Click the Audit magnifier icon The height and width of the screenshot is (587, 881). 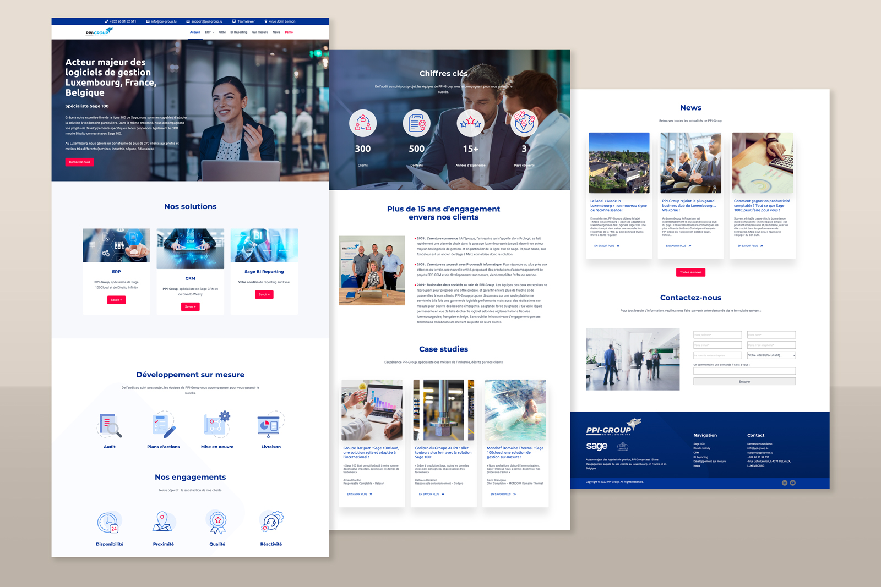[x=110, y=425]
